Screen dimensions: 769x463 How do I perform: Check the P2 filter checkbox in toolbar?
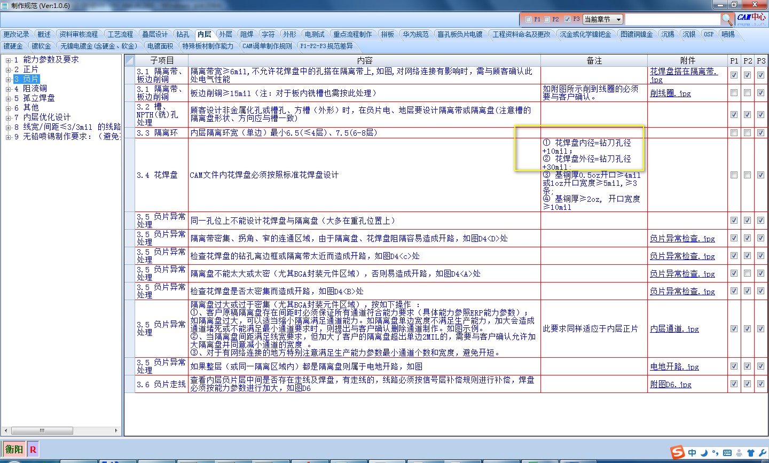pos(547,19)
